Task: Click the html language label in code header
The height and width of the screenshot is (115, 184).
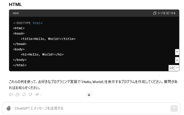Action: 16,13
